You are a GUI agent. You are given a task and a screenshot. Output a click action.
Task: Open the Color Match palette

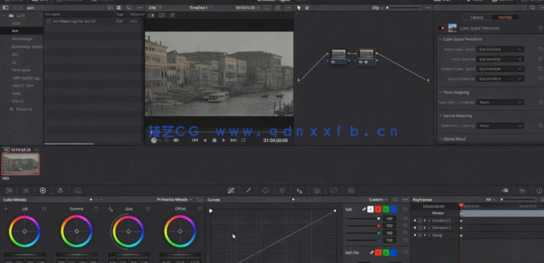tap(26, 190)
